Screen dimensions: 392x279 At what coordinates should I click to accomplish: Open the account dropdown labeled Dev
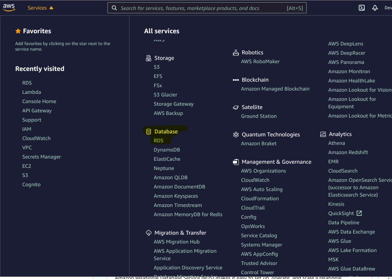(388, 7)
